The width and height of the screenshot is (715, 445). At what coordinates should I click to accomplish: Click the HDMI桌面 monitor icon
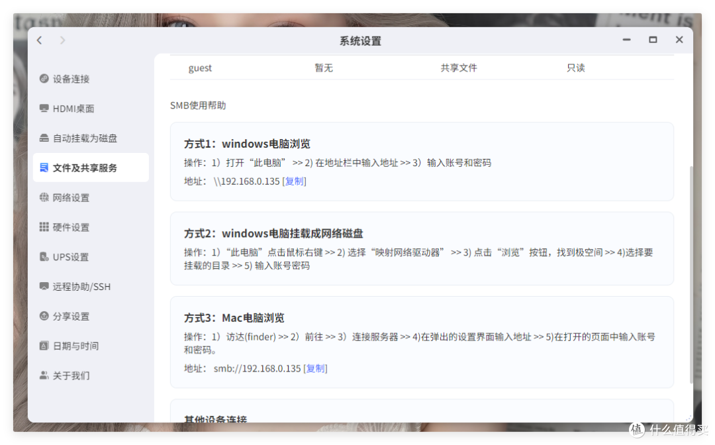[44, 108]
